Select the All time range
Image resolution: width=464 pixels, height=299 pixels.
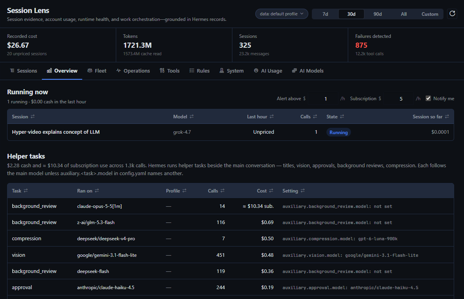[404, 14]
